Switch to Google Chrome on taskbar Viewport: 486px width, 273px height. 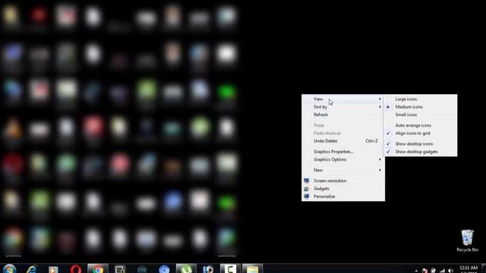[x=98, y=268]
